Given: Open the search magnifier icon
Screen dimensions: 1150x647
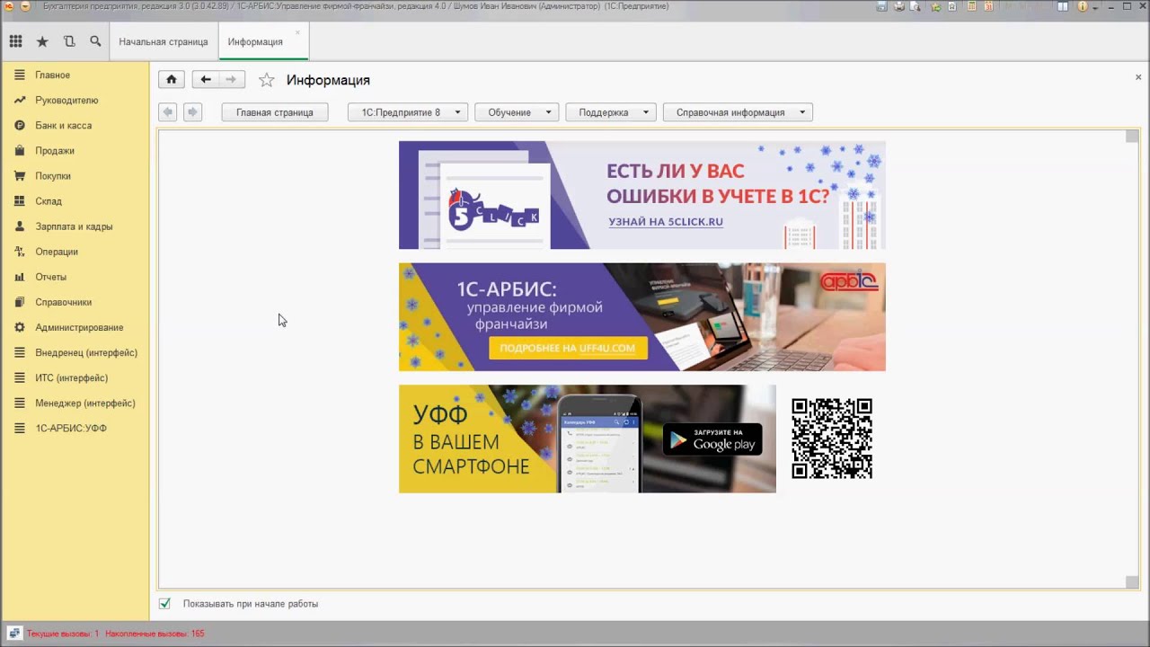Looking at the screenshot, I should click(95, 41).
